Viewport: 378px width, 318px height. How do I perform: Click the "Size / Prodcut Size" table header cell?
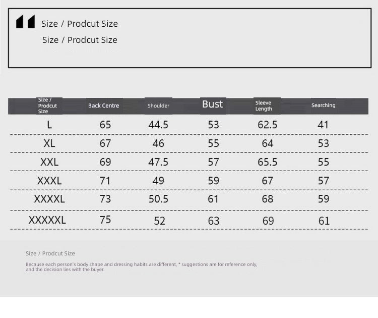click(x=47, y=105)
